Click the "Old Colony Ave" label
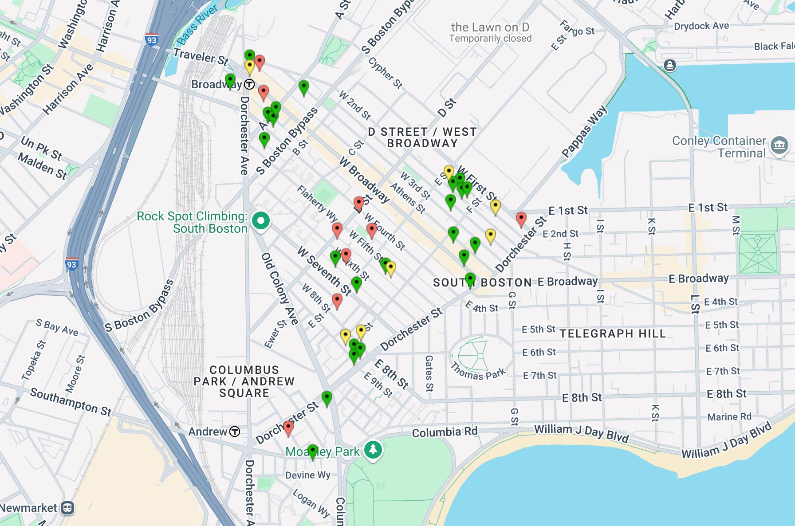 click(279, 289)
